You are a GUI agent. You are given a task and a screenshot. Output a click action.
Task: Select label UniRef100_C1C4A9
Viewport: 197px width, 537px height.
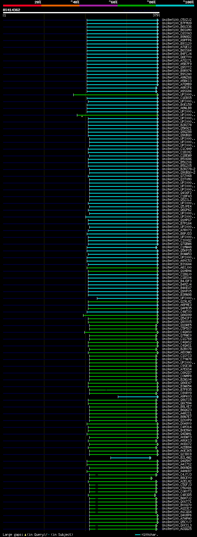point(177,149)
